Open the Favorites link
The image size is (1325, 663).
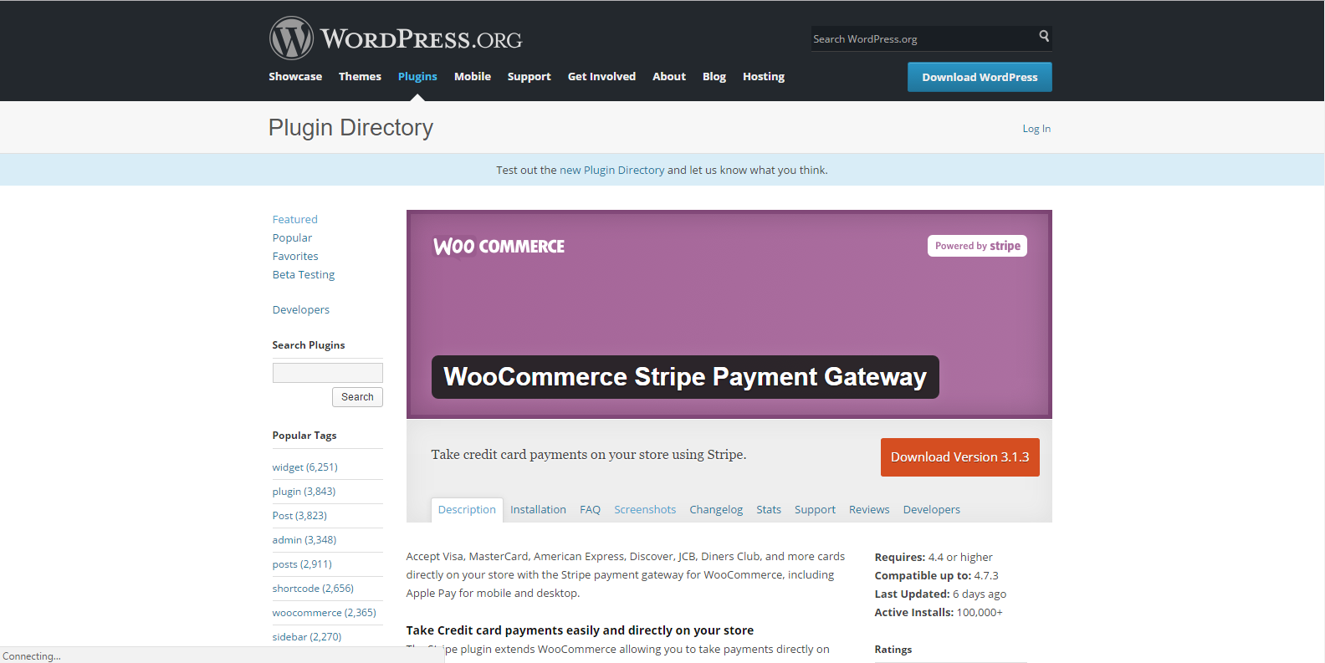pyautogui.click(x=295, y=256)
